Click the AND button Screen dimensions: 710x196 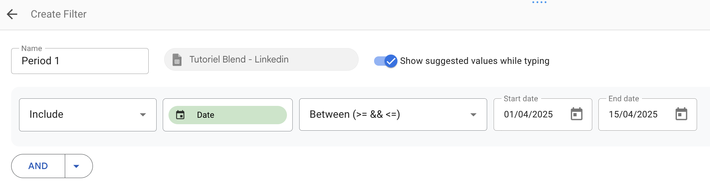point(38,166)
